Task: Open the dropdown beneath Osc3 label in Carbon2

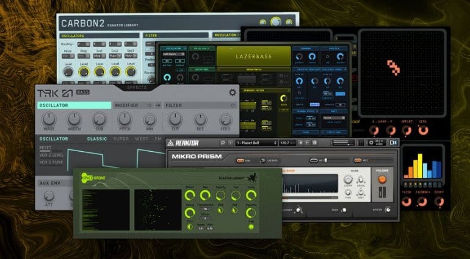Action: (x=131, y=56)
